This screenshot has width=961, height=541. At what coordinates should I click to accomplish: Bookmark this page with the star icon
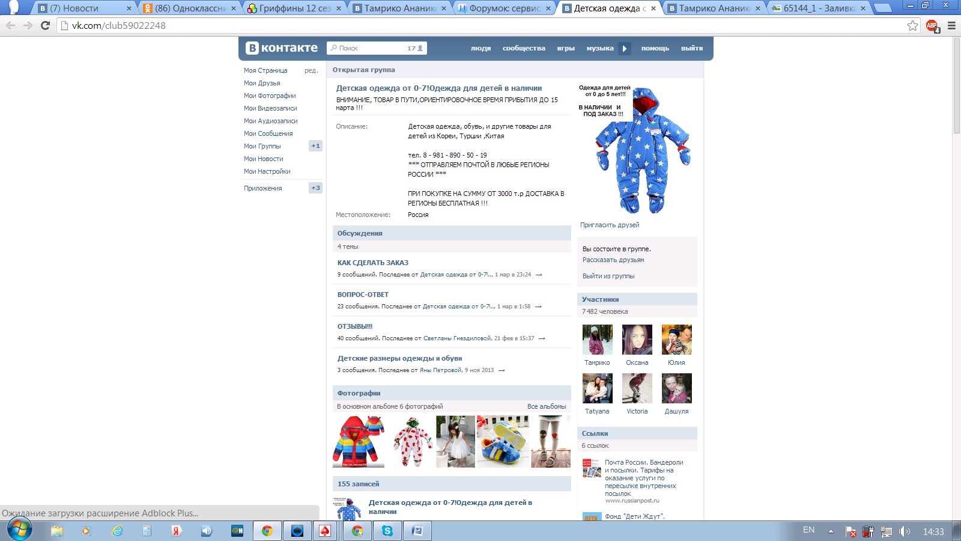tap(913, 25)
